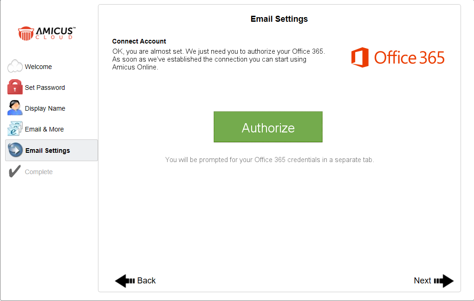Click the green Authorize button
The width and height of the screenshot is (474, 301).
point(268,127)
